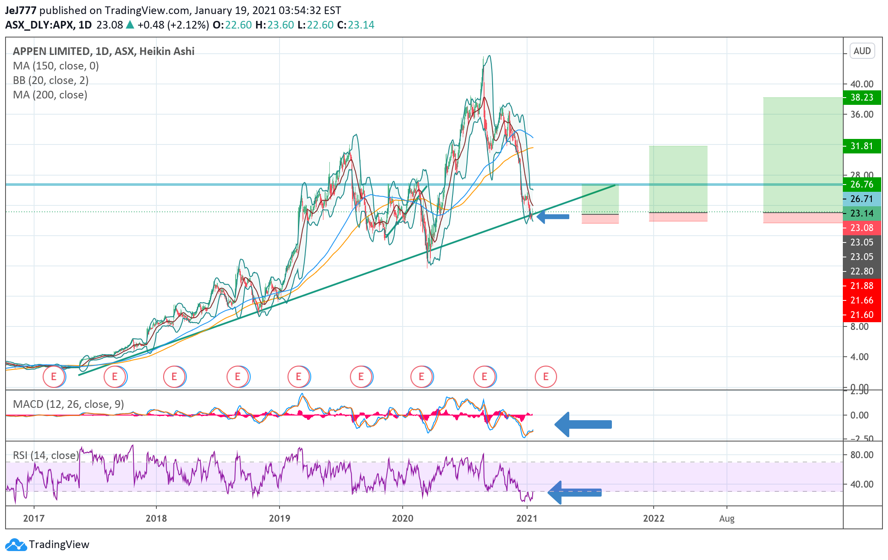Click the MACD (12, 26, close, 9) legend

click(x=68, y=404)
